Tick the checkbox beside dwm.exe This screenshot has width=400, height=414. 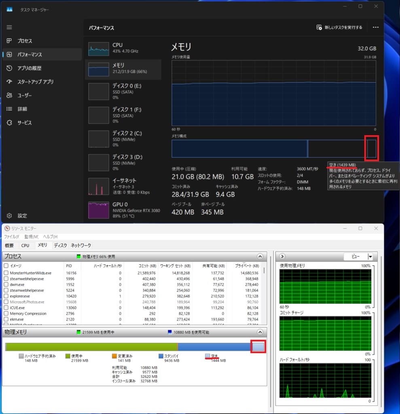click(x=6, y=285)
